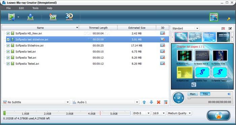Toggle checkbox for Softpedia test.avi
The image size is (236, 125).
(8, 52)
